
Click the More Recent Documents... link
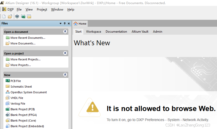28,38
